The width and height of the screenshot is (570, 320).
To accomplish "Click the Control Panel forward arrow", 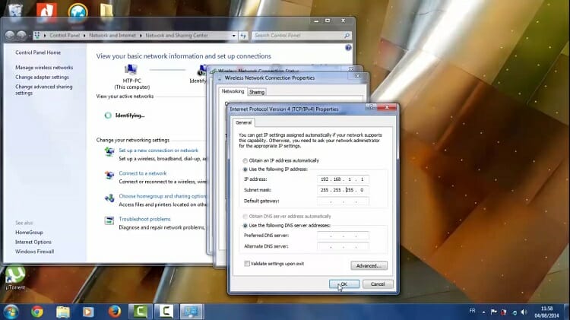I will pos(21,35).
